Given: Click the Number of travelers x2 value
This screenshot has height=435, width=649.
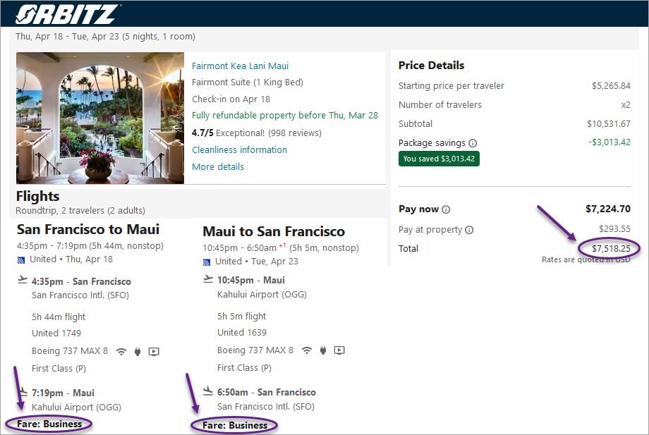Looking at the screenshot, I should (626, 105).
